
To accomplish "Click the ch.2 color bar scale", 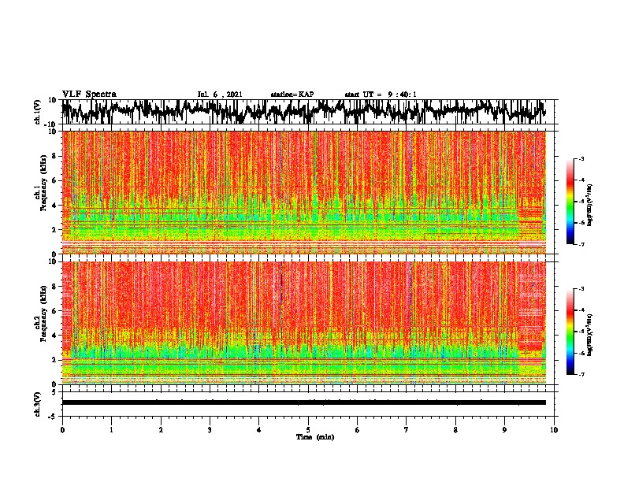I will click(x=570, y=332).
